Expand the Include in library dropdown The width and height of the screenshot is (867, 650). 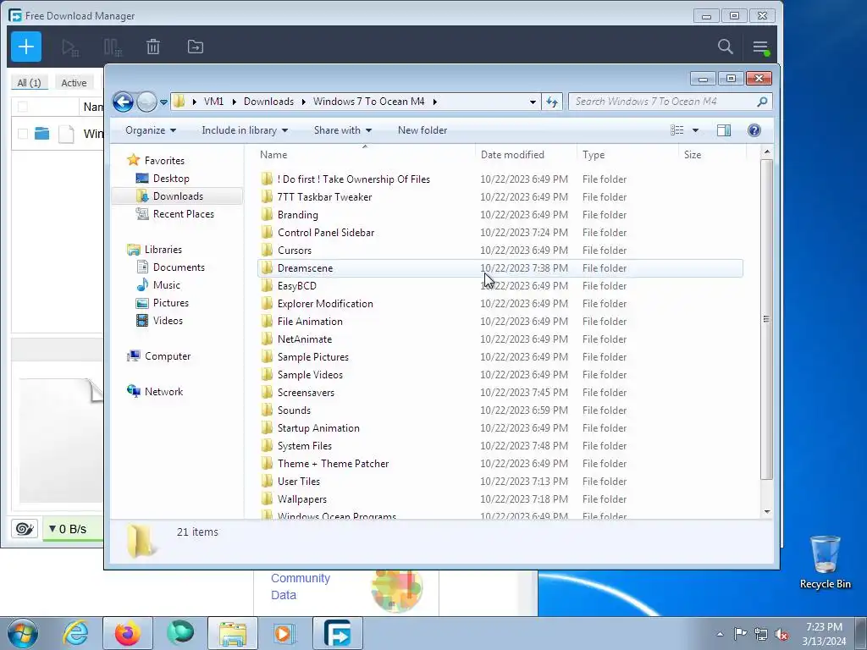pyautogui.click(x=245, y=130)
